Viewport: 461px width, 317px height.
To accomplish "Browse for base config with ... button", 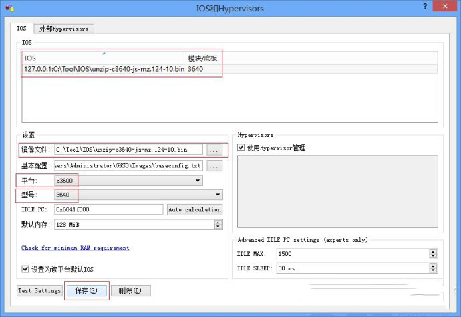I will tap(214, 165).
